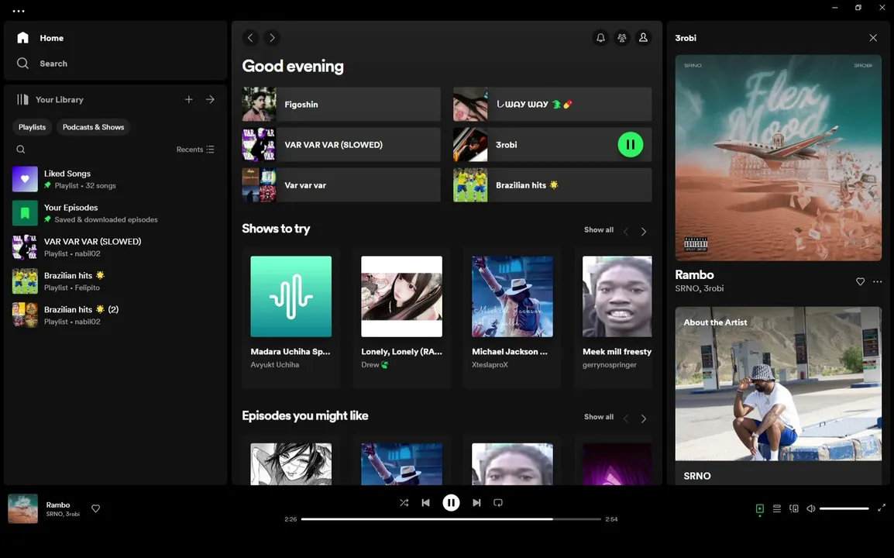The width and height of the screenshot is (894, 558).
Task: Open Madara Uchiha show thumbnail
Action: coord(291,297)
